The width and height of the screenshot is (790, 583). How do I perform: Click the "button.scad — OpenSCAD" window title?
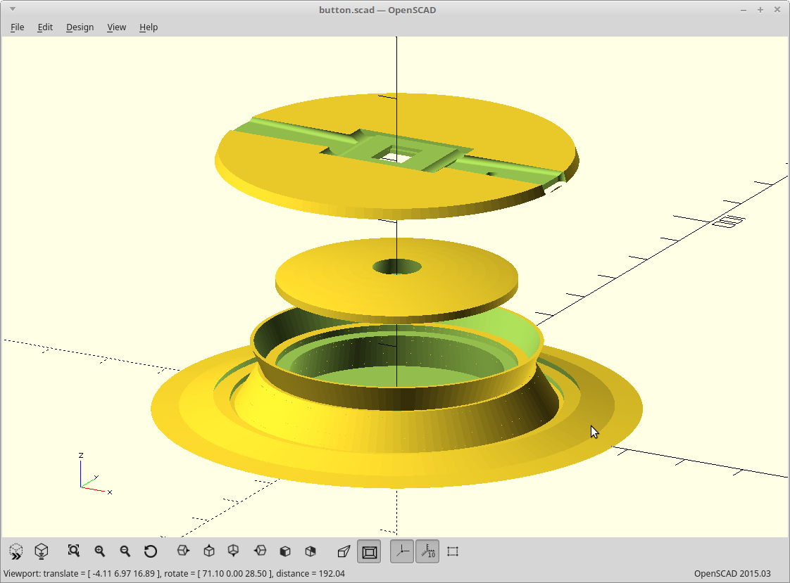pyautogui.click(x=377, y=10)
